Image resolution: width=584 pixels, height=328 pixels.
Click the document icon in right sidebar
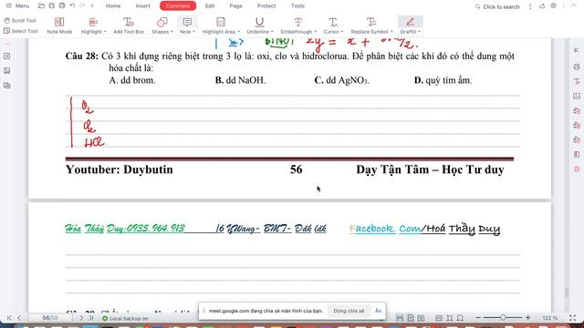coord(577,154)
